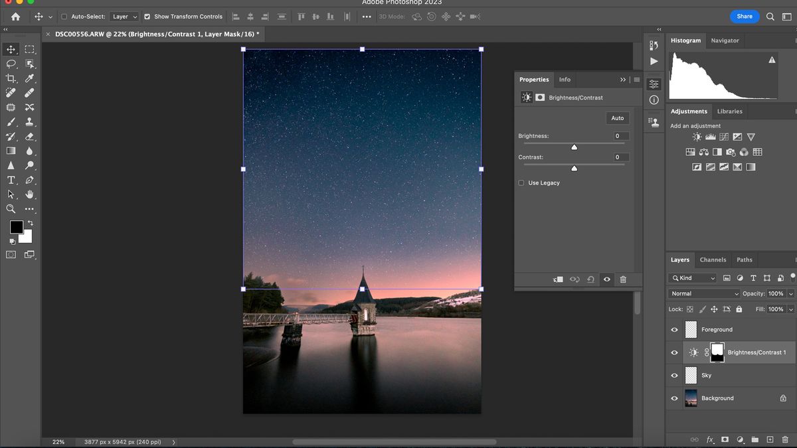This screenshot has height=448, width=797.
Task: Choose the Horizontal Type tool
Action: click(11, 180)
